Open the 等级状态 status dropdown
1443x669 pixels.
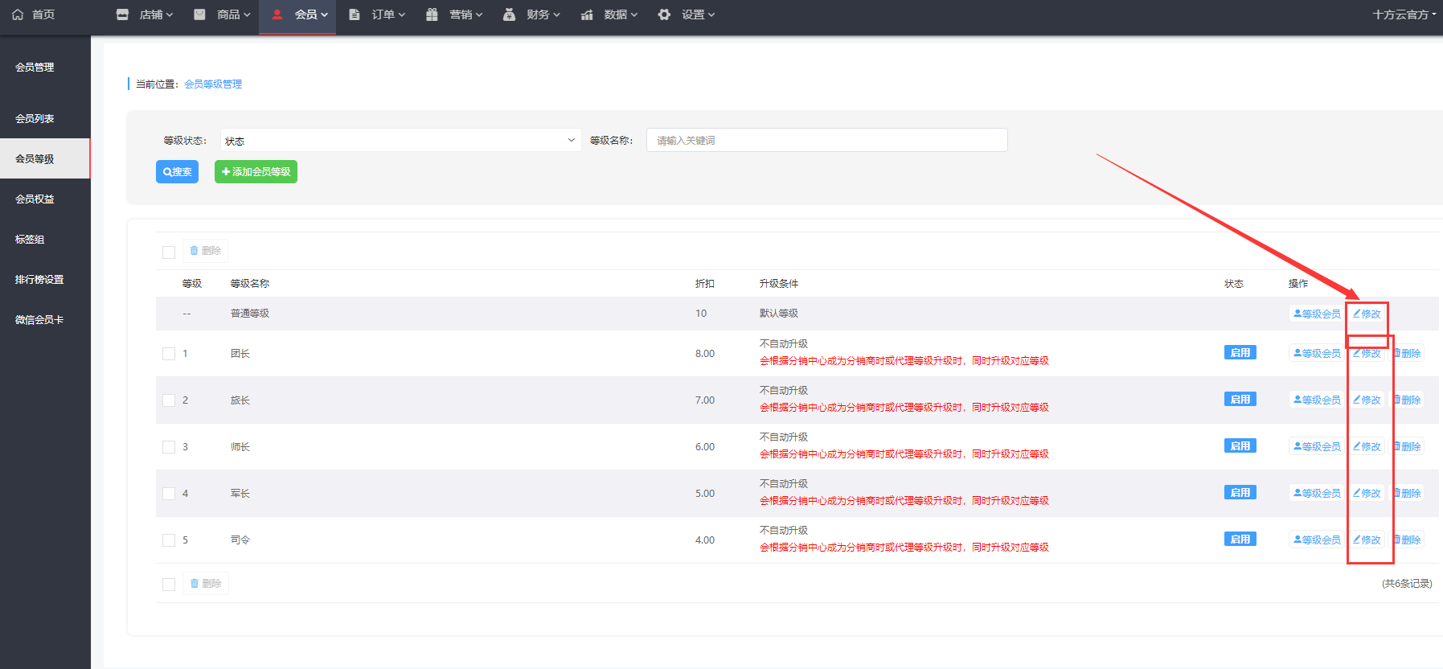[400, 141]
